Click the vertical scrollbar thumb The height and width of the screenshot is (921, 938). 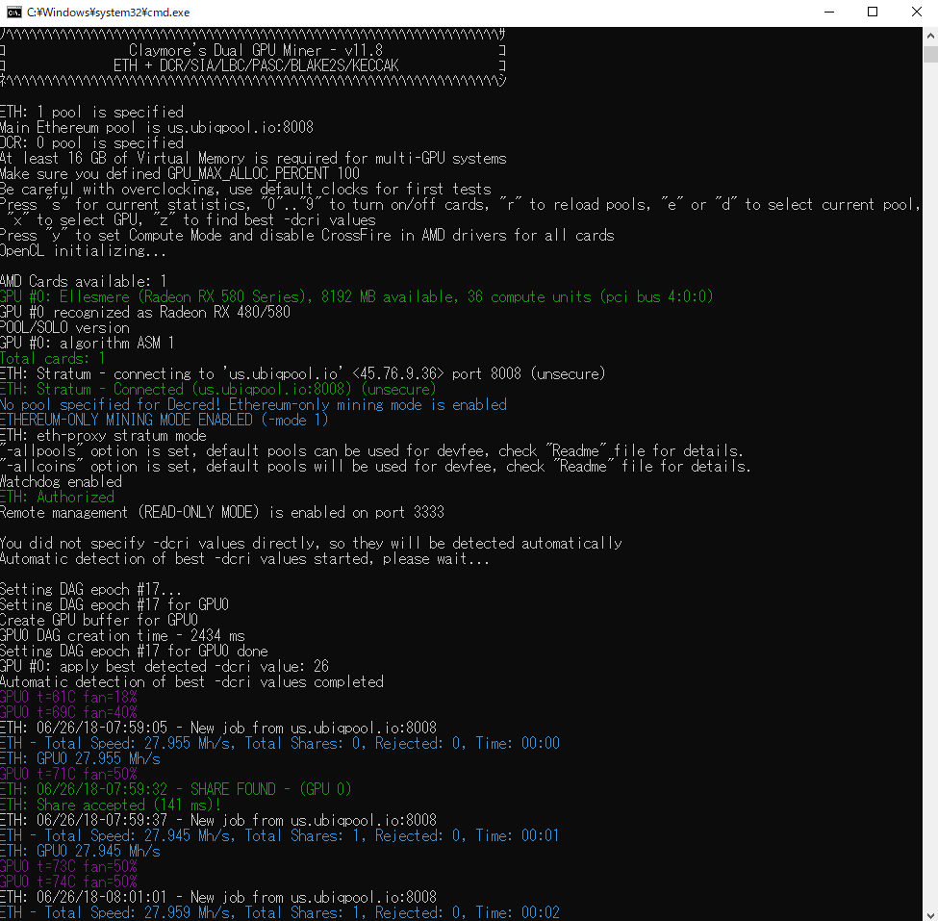tap(930, 54)
